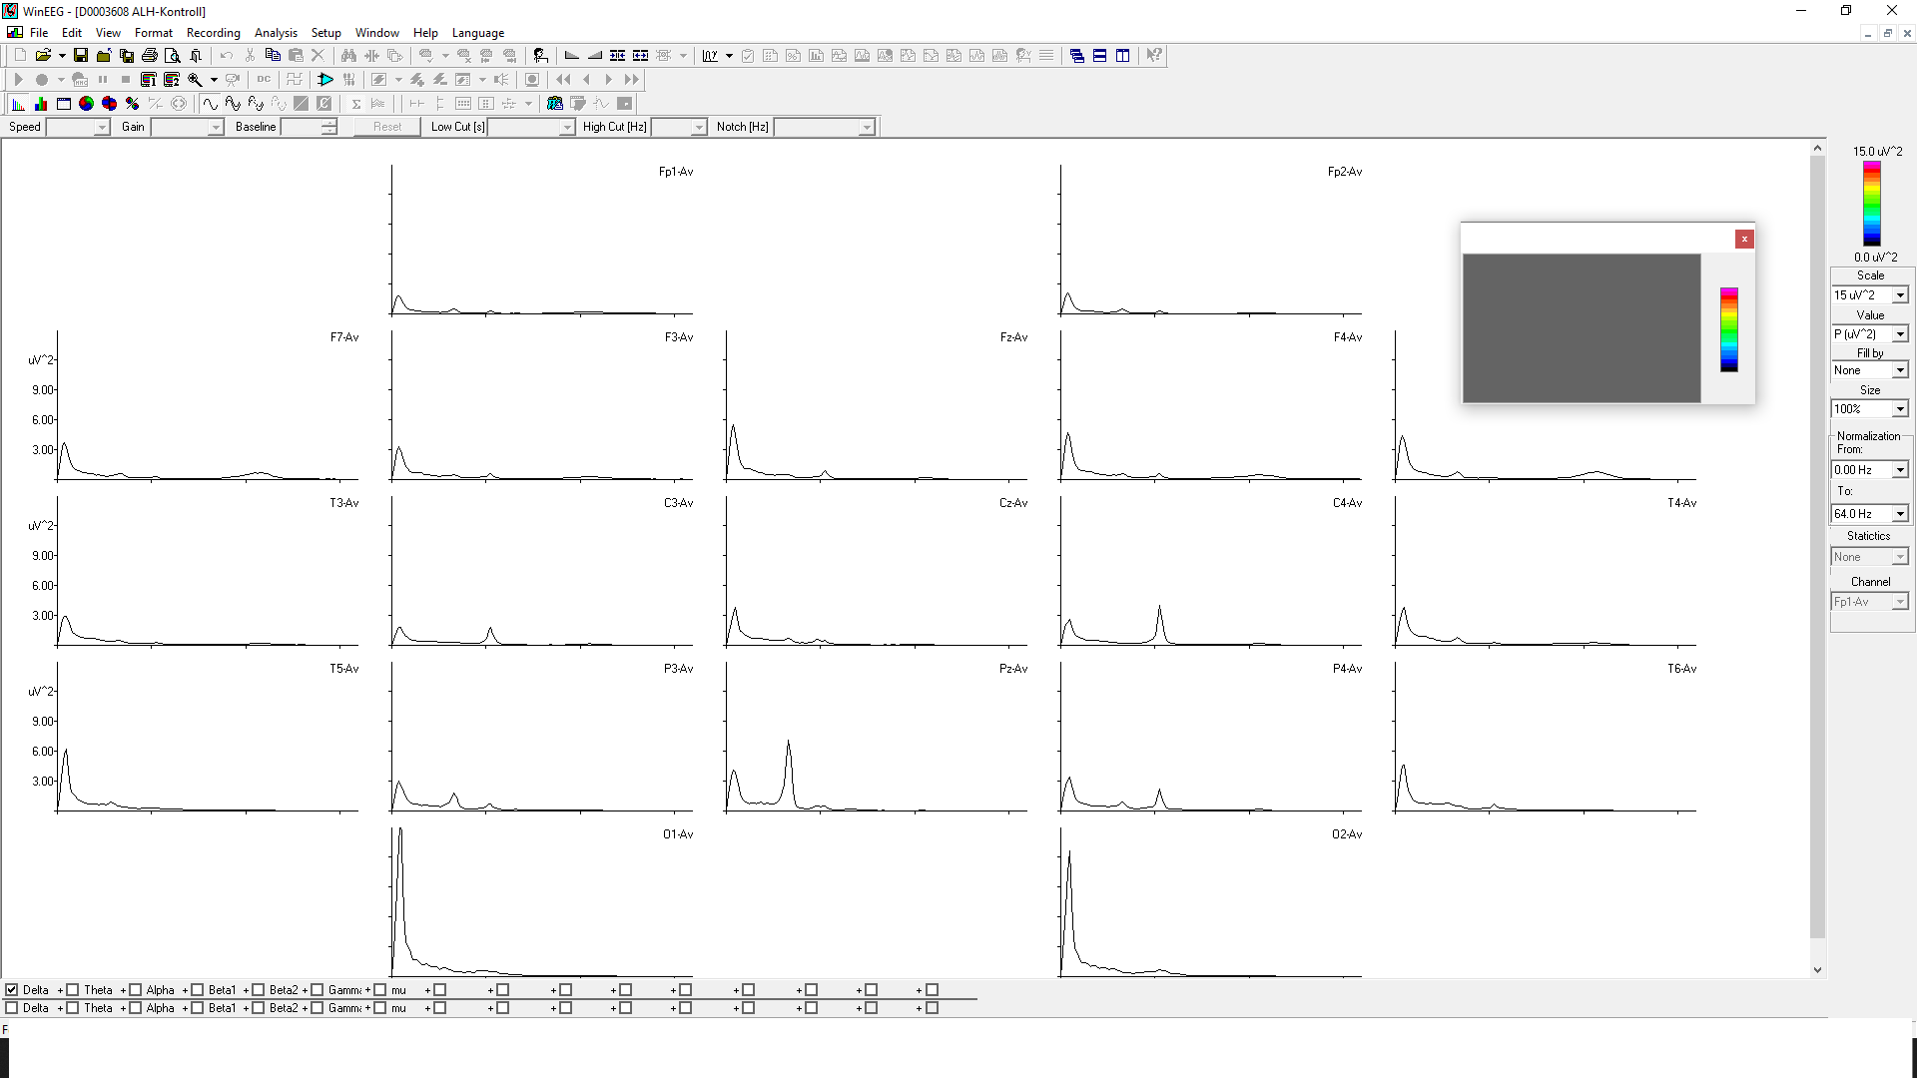Click the brain map globe icon
Screen dimensions: 1917x1078
(x=87, y=104)
